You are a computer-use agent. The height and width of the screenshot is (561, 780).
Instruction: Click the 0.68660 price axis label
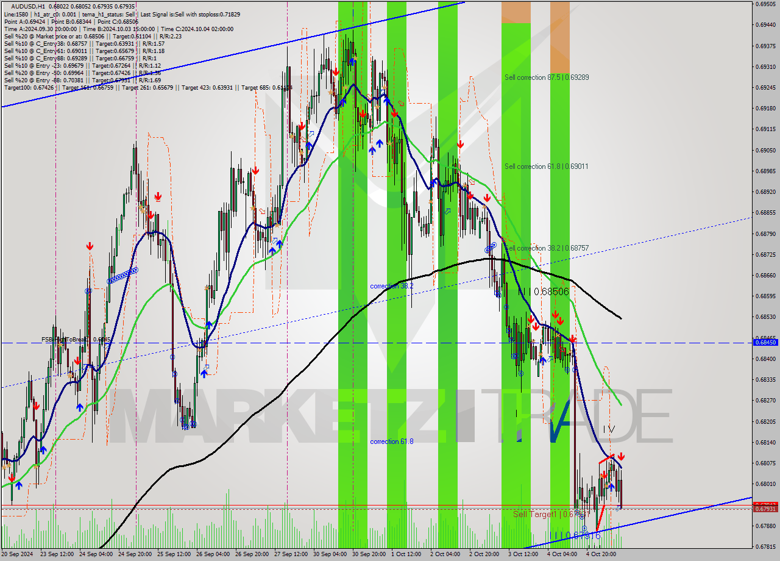coord(767,275)
